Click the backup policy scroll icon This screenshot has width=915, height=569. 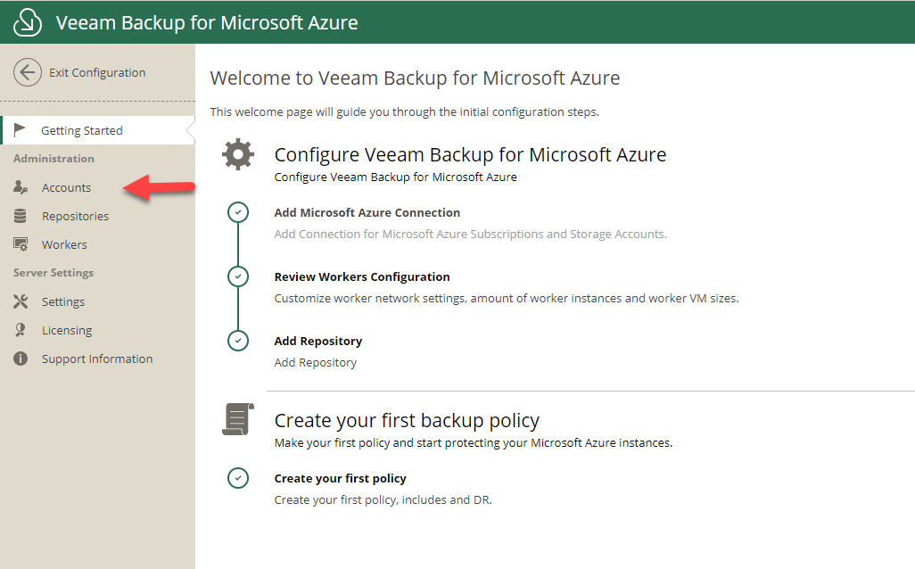238,419
